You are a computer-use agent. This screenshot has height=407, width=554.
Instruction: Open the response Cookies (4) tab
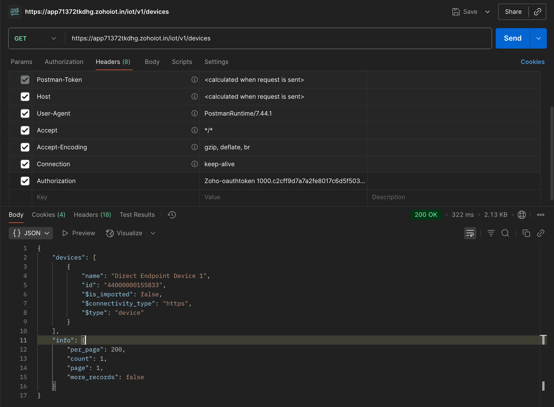click(48, 215)
